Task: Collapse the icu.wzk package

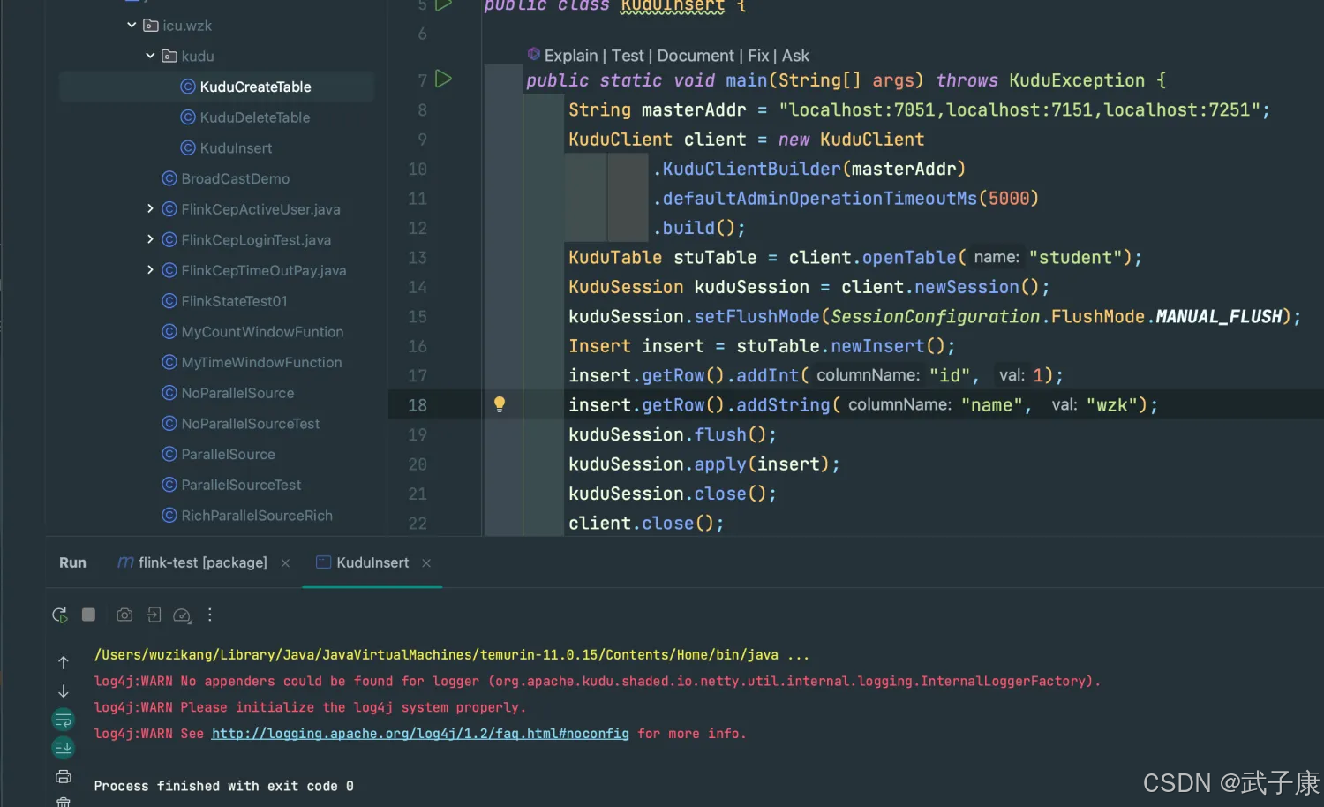Action: (x=132, y=26)
